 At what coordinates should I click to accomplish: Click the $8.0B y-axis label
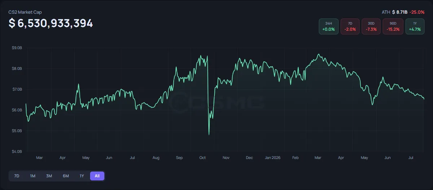click(x=17, y=68)
